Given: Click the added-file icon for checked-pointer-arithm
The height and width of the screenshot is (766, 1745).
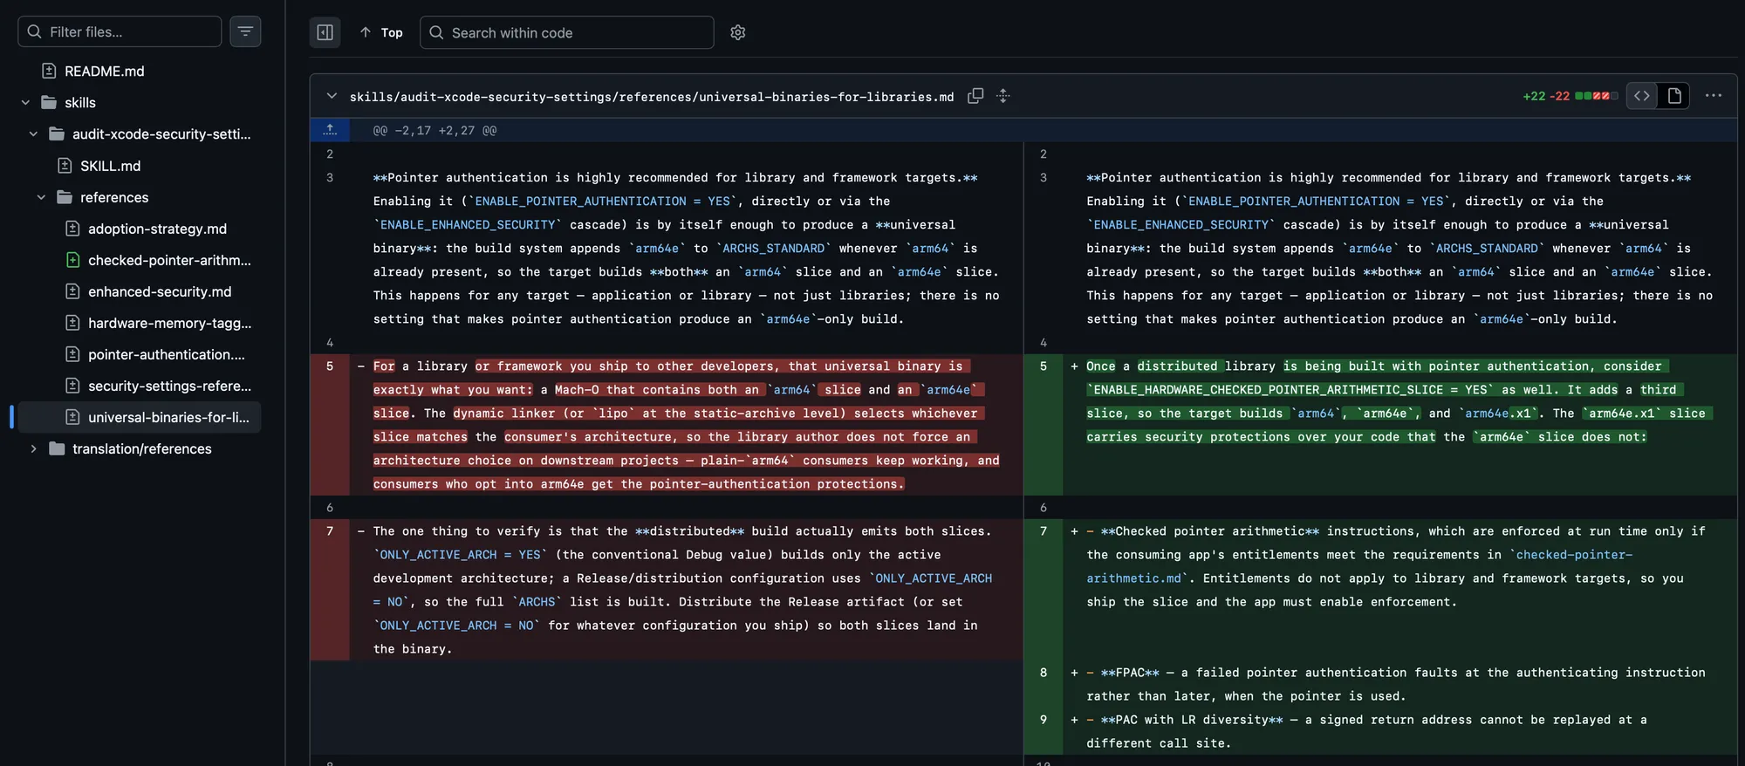Looking at the screenshot, I should click(x=72, y=260).
